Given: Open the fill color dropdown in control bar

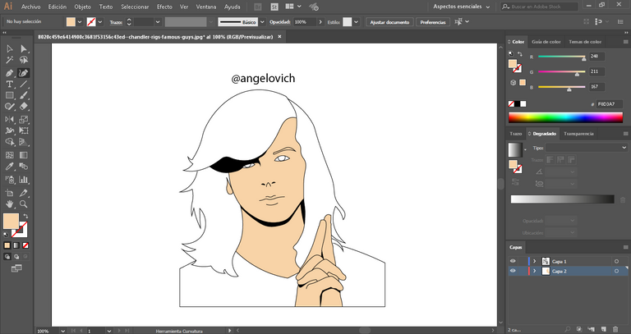Looking at the screenshot, I should tap(79, 22).
